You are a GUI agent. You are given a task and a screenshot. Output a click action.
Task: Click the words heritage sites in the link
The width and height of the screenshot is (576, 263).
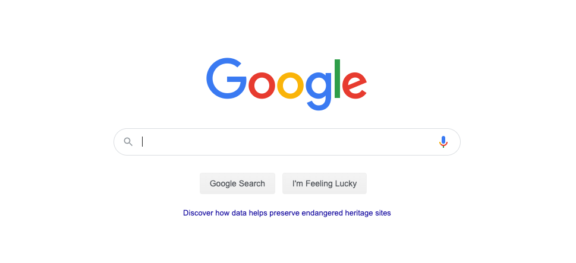368,213
